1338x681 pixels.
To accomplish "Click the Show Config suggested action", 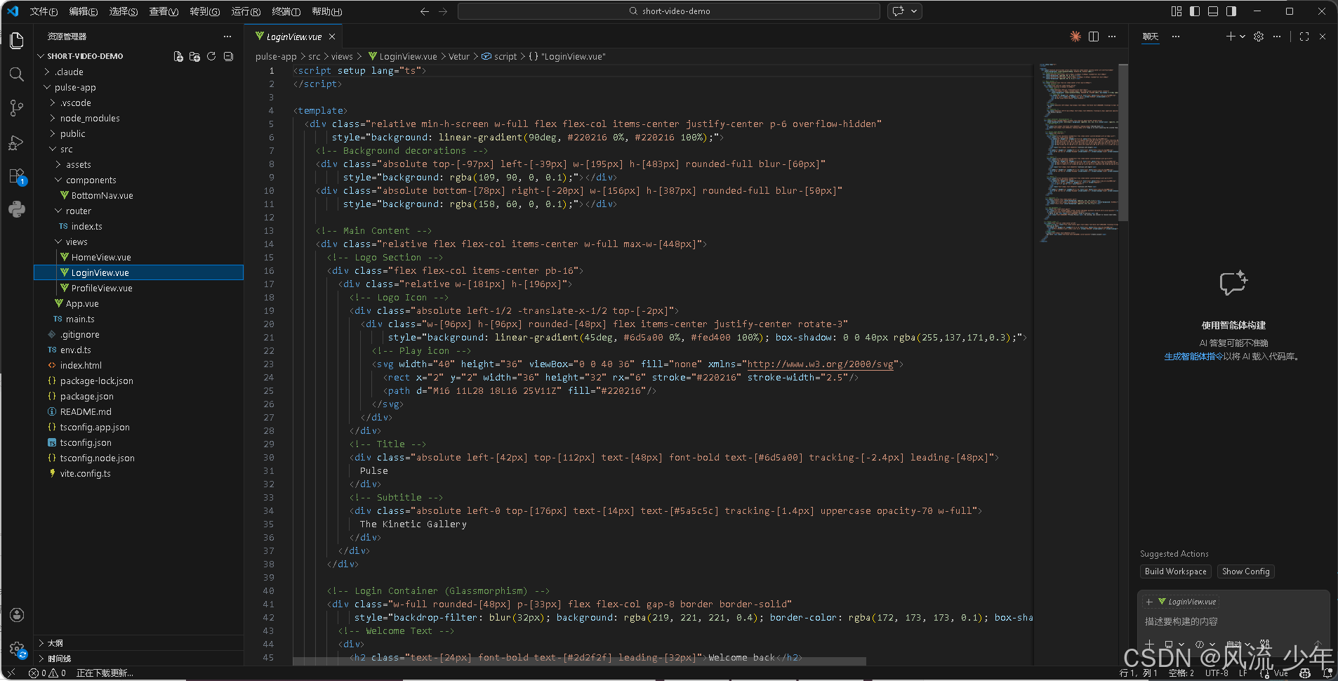I will point(1246,571).
